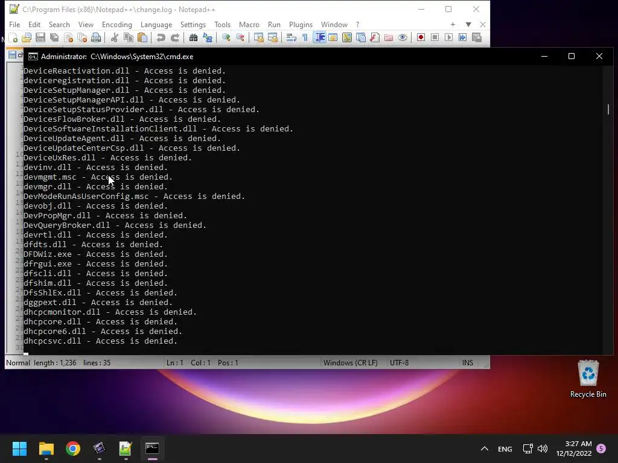618x463 pixels.
Task: Open the clock showing 3:27 AM
Action: tap(574, 449)
